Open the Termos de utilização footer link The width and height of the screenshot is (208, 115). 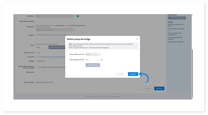[x=115, y=97]
